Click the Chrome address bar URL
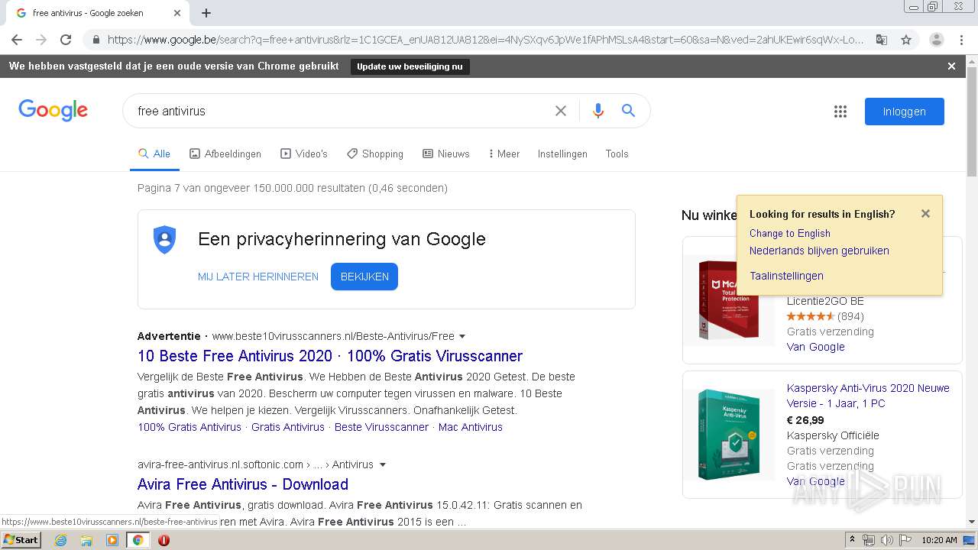This screenshot has height=550, width=978. click(x=485, y=40)
